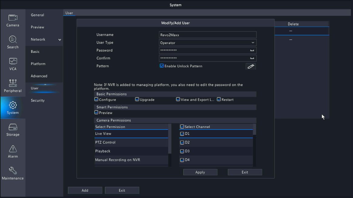This screenshot has height=198, width=353.
Task: Collapse the Network submenu chevron
Action: pos(60,40)
